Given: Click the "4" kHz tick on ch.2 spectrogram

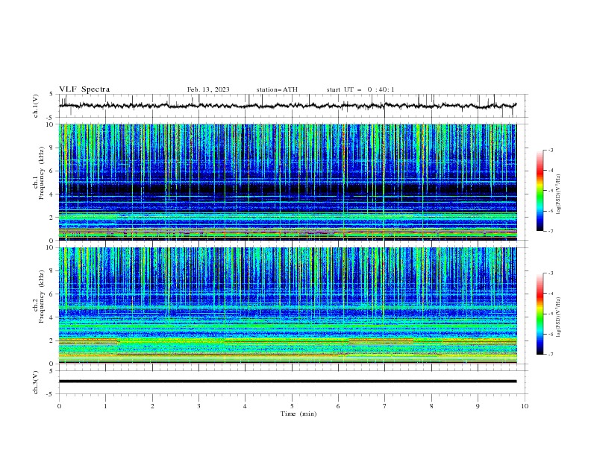Looking at the screenshot, I should [52, 317].
